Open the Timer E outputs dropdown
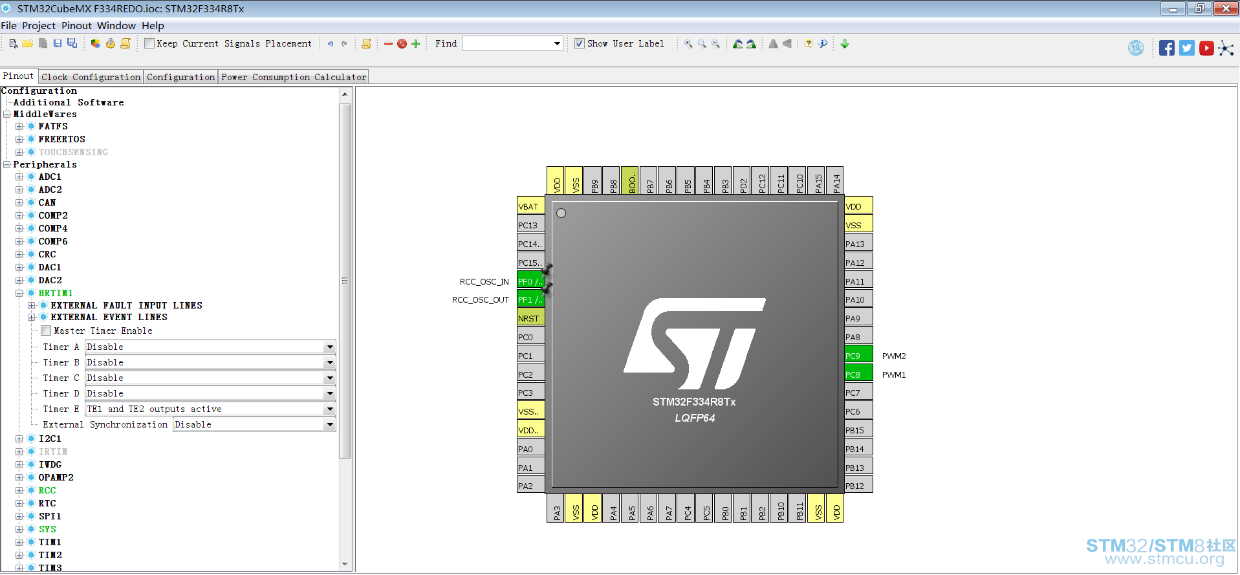Image resolution: width=1240 pixels, height=575 pixels. point(330,409)
